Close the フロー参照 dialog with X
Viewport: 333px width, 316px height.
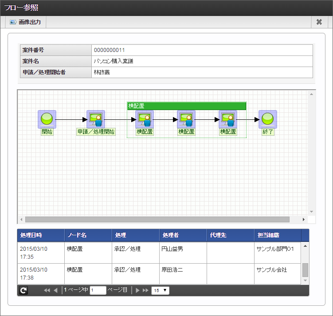click(x=319, y=22)
